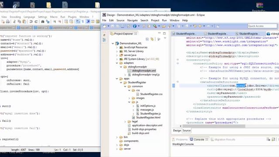
Task: Minimize the Project Explorer panel
Action: [160, 33]
